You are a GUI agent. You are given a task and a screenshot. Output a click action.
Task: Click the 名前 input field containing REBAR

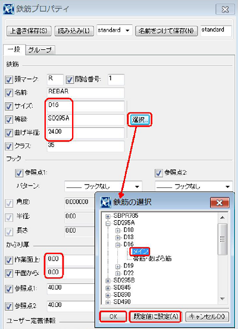[x=86, y=93]
